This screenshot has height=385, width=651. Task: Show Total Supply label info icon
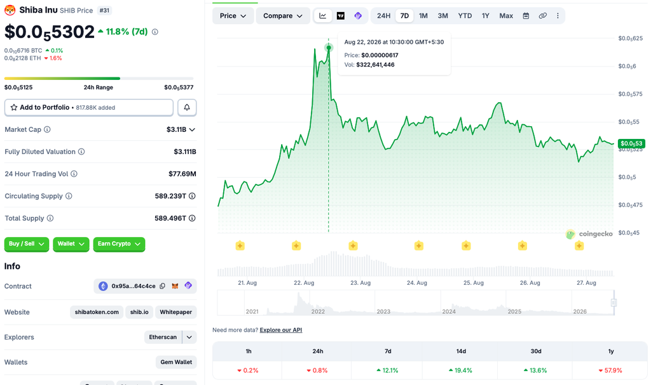(x=50, y=218)
